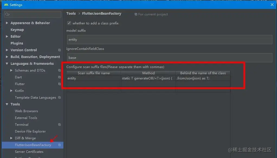Toggle 'whether to add a class prefix' checkbox

(x=69, y=23)
